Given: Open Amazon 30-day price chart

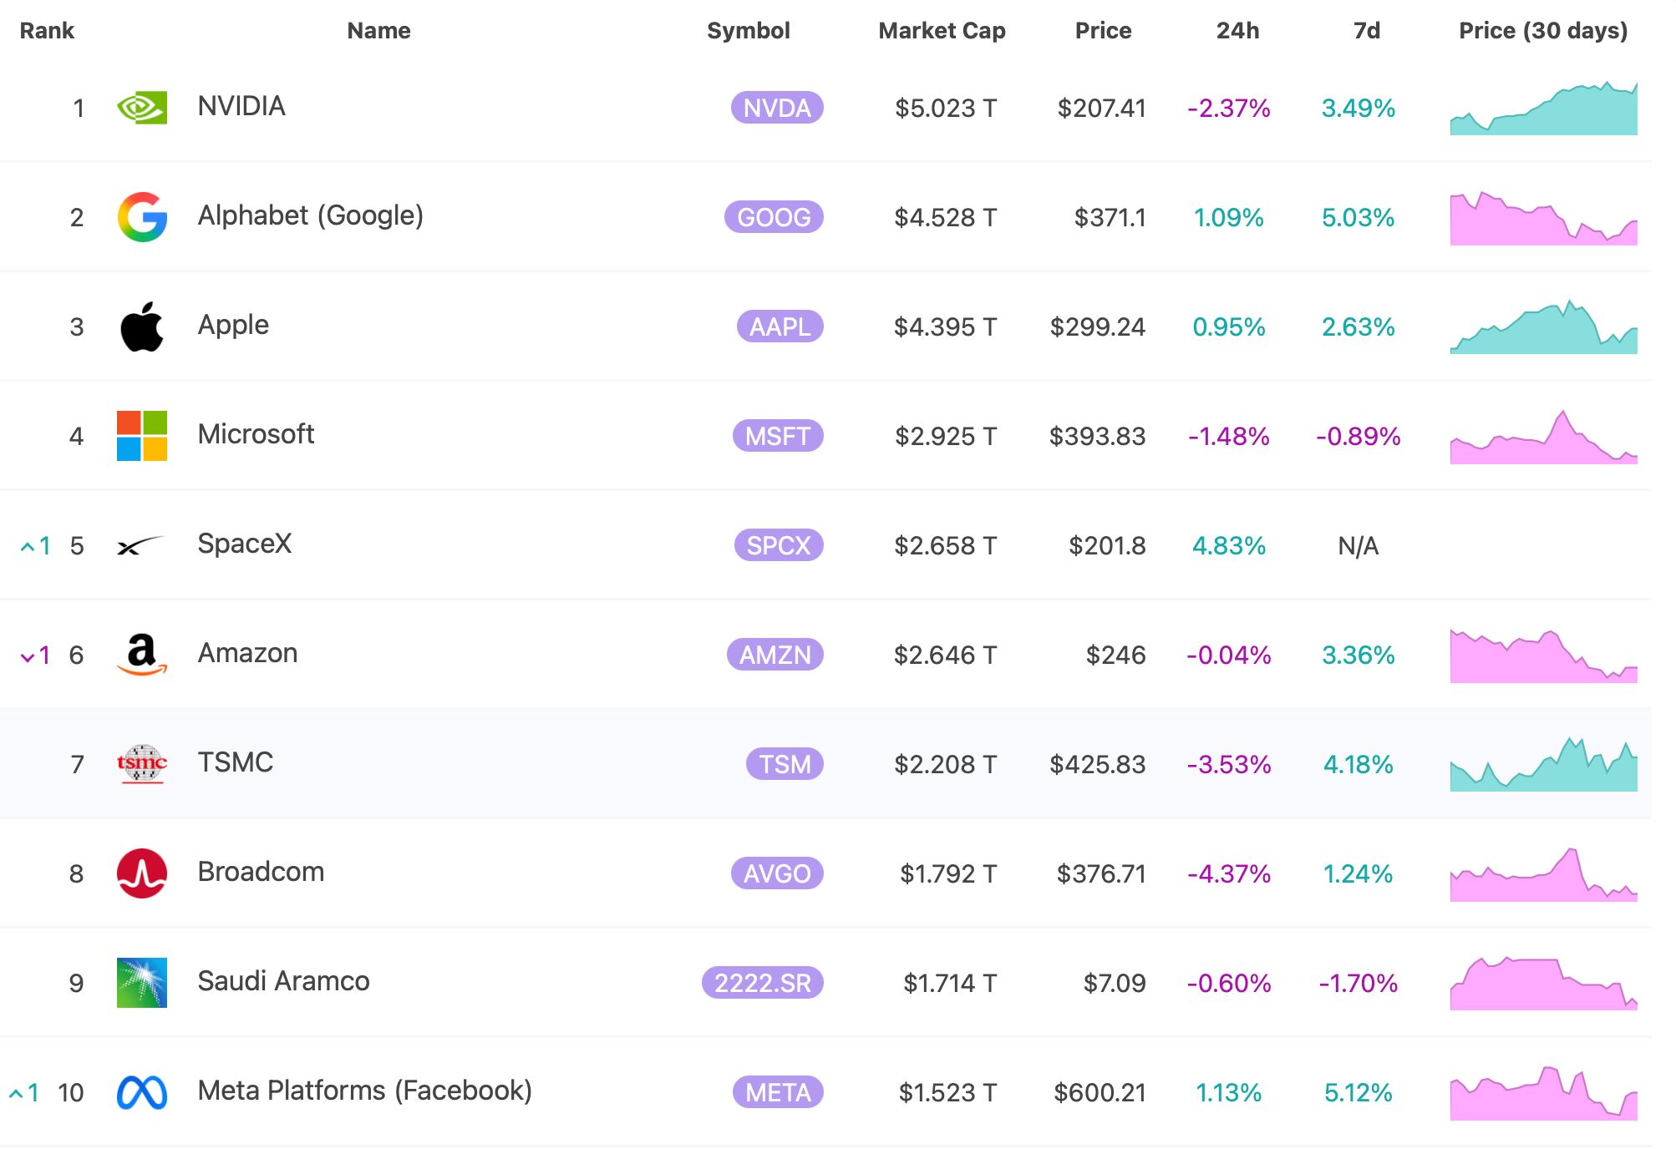Looking at the screenshot, I should point(1543,655).
